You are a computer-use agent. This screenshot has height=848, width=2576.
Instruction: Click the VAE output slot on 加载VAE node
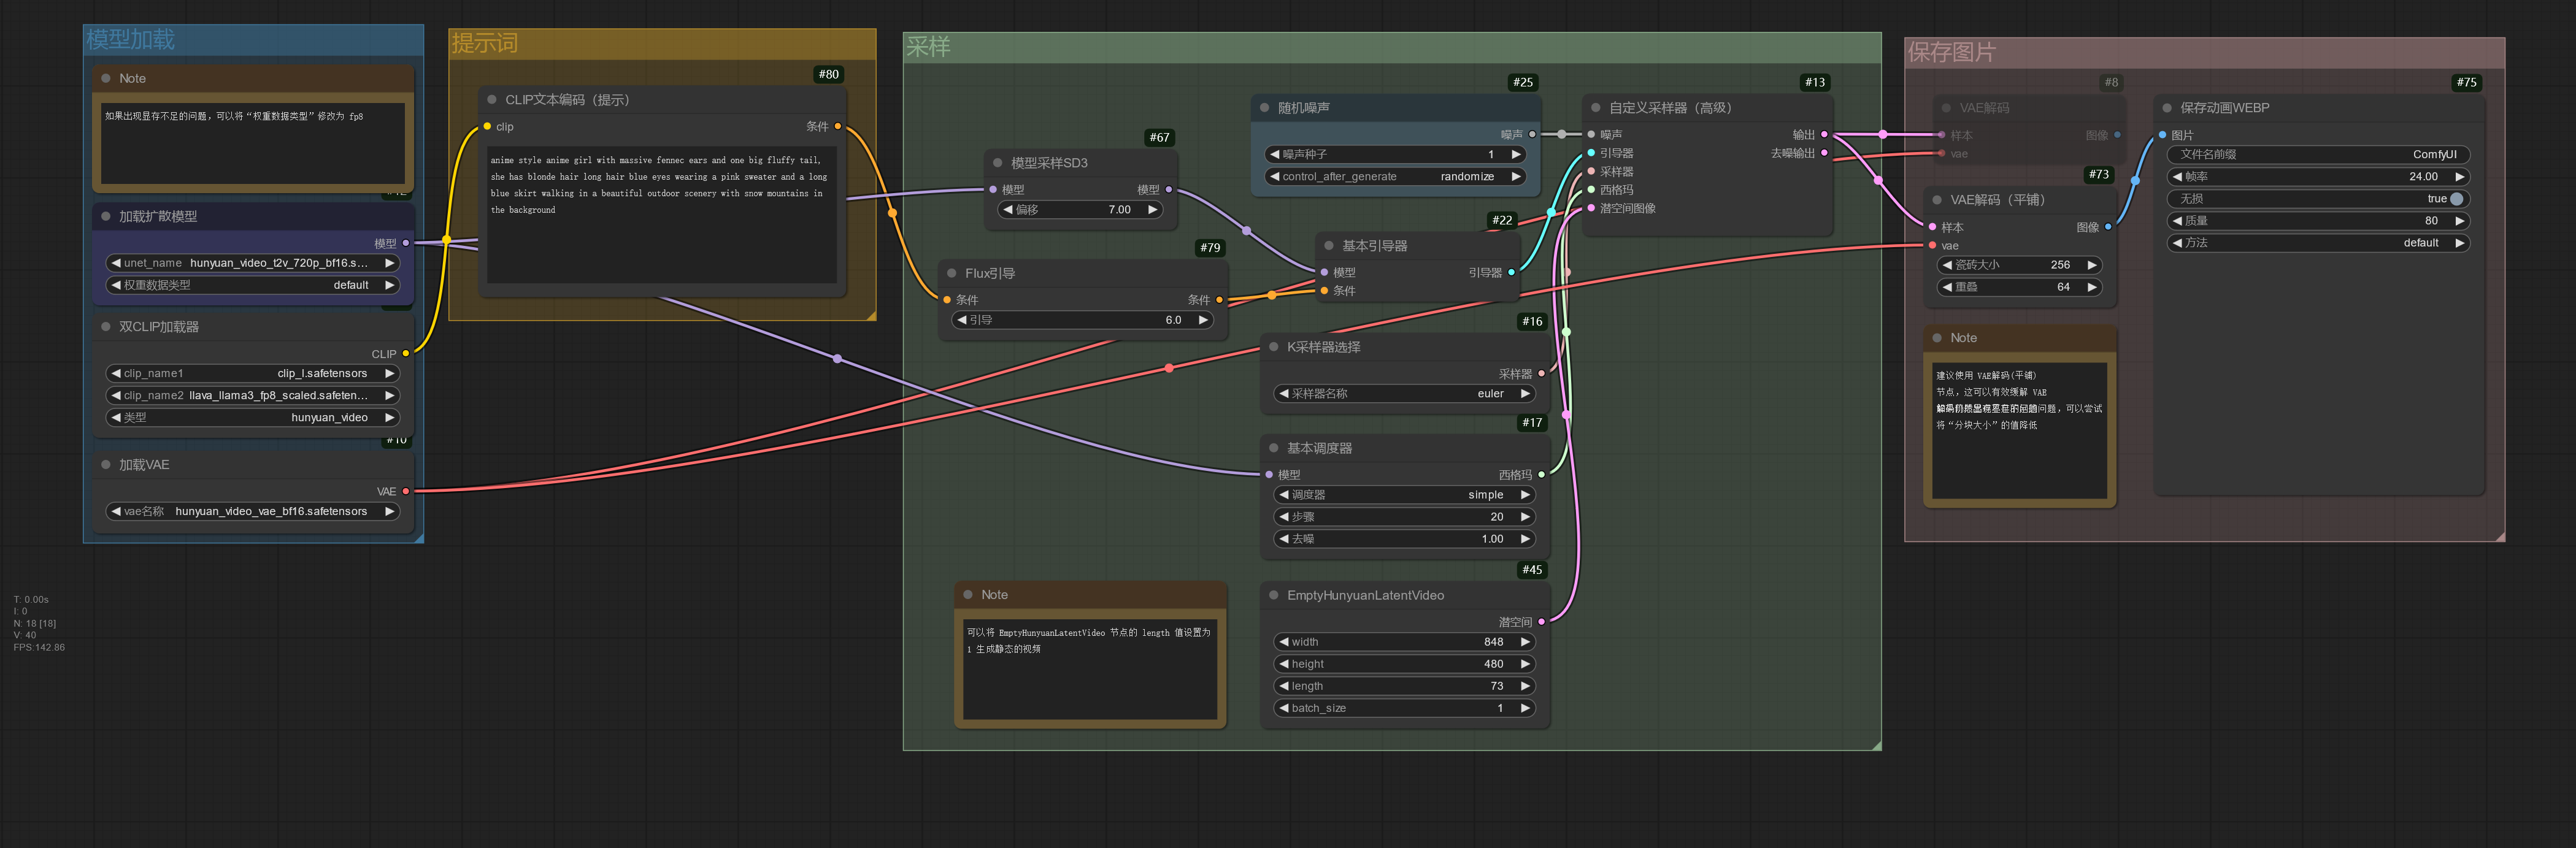tap(405, 491)
